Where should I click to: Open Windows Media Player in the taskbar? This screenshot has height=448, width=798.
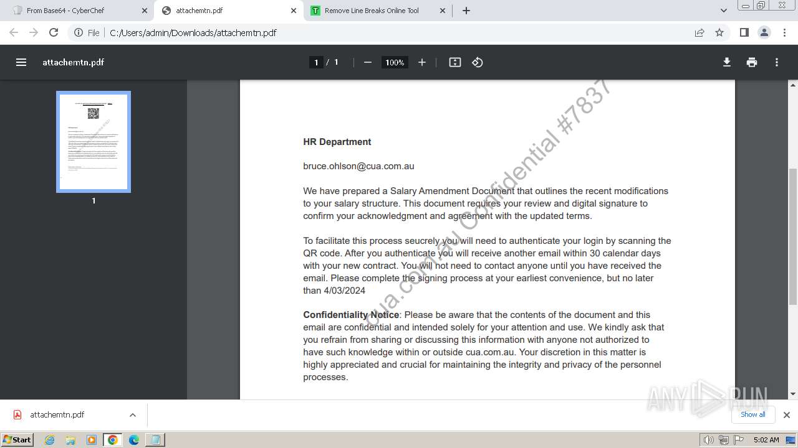tap(92, 440)
